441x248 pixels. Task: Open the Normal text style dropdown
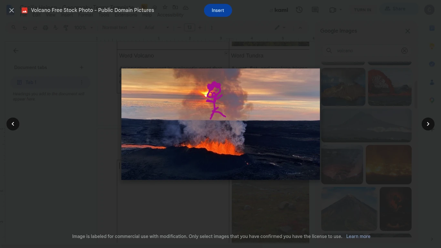click(x=118, y=28)
